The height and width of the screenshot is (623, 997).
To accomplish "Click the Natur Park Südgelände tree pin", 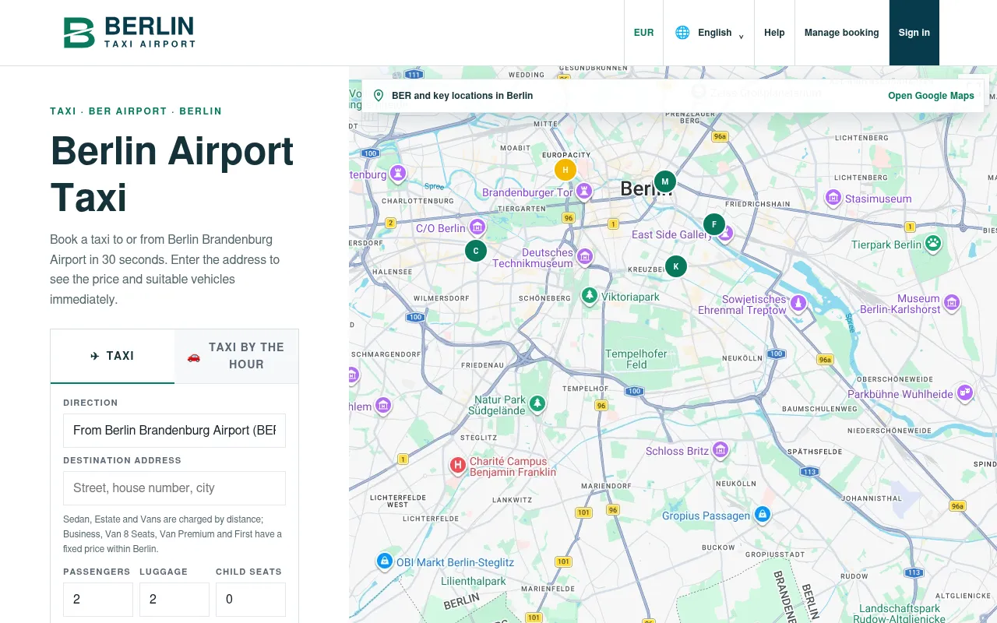I will (x=537, y=404).
